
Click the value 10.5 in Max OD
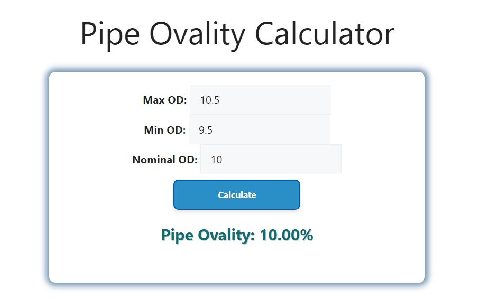(211, 99)
